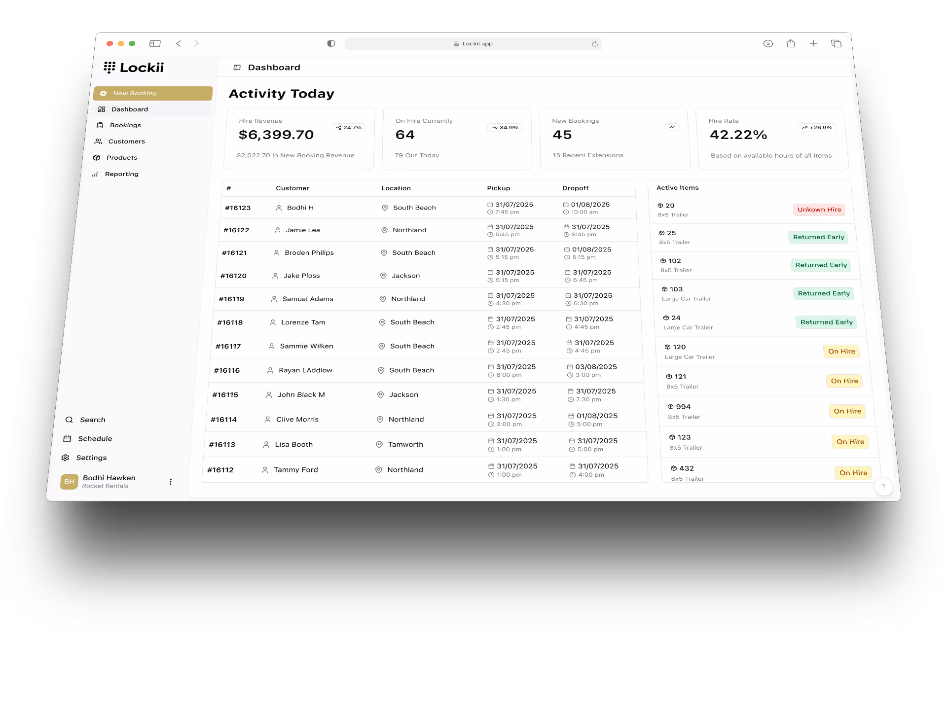Click dropoff date 03/08/2025

(596, 367)
